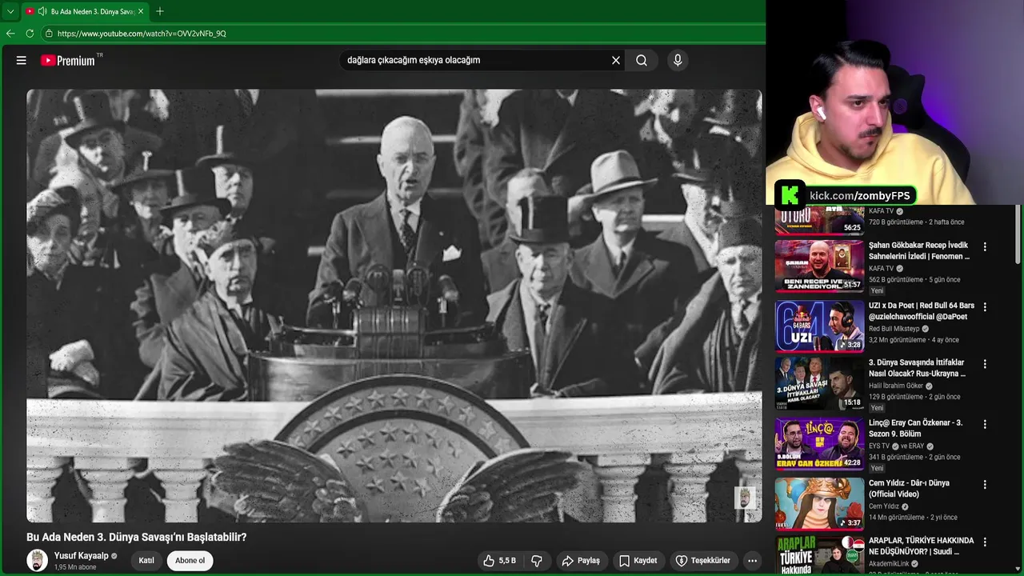
Task: Open options for UZI x Da Poet video
Action: click(985, 307)
